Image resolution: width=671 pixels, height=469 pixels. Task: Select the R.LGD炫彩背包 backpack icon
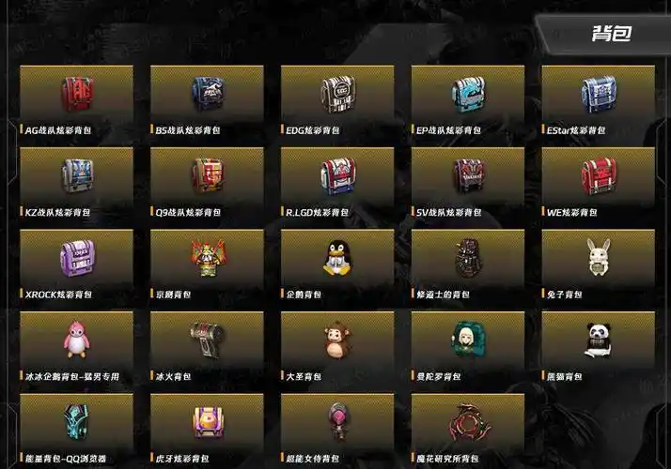click(x=338, y=176)
